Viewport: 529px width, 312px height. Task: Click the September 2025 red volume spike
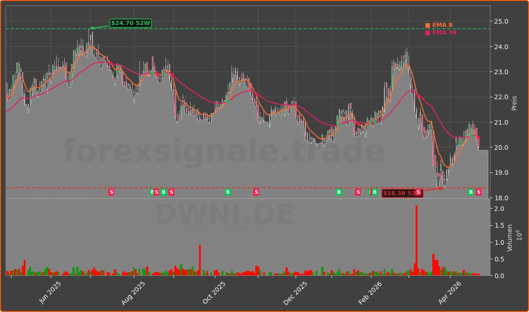200,260
